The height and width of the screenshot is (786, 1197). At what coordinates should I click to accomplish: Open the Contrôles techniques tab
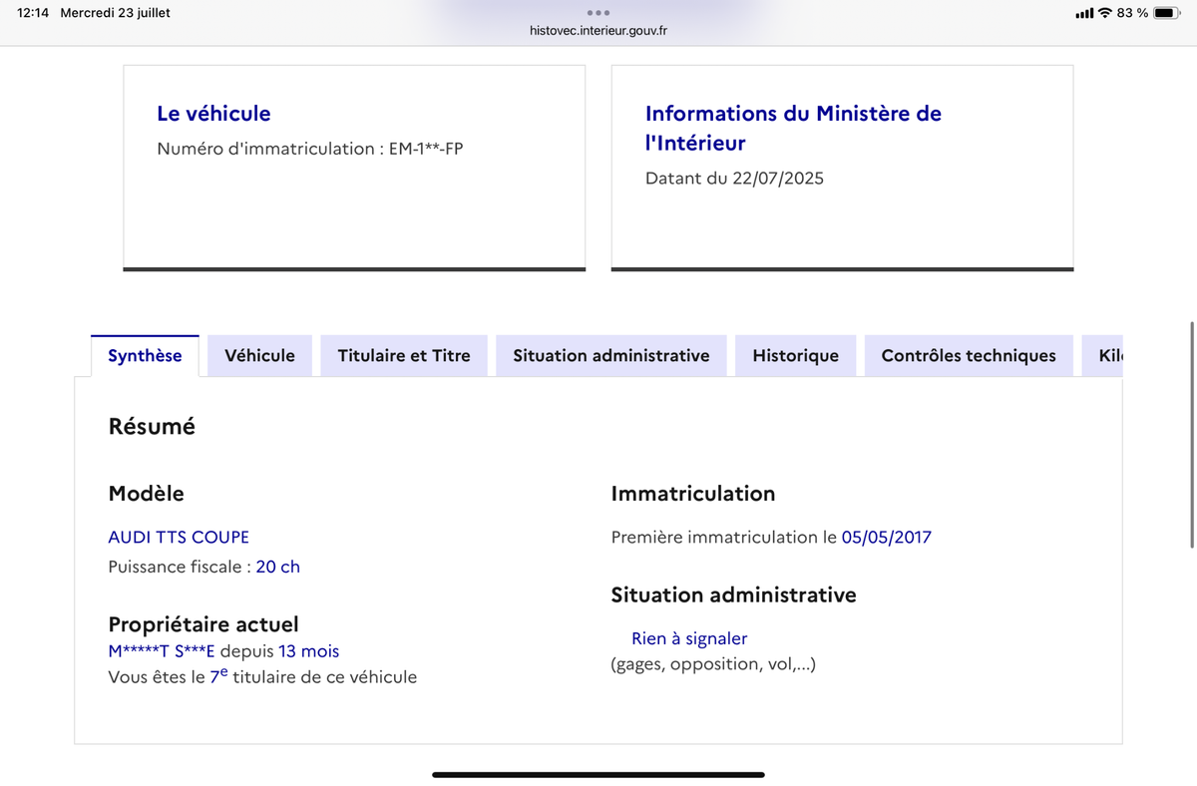pos(969,356)
